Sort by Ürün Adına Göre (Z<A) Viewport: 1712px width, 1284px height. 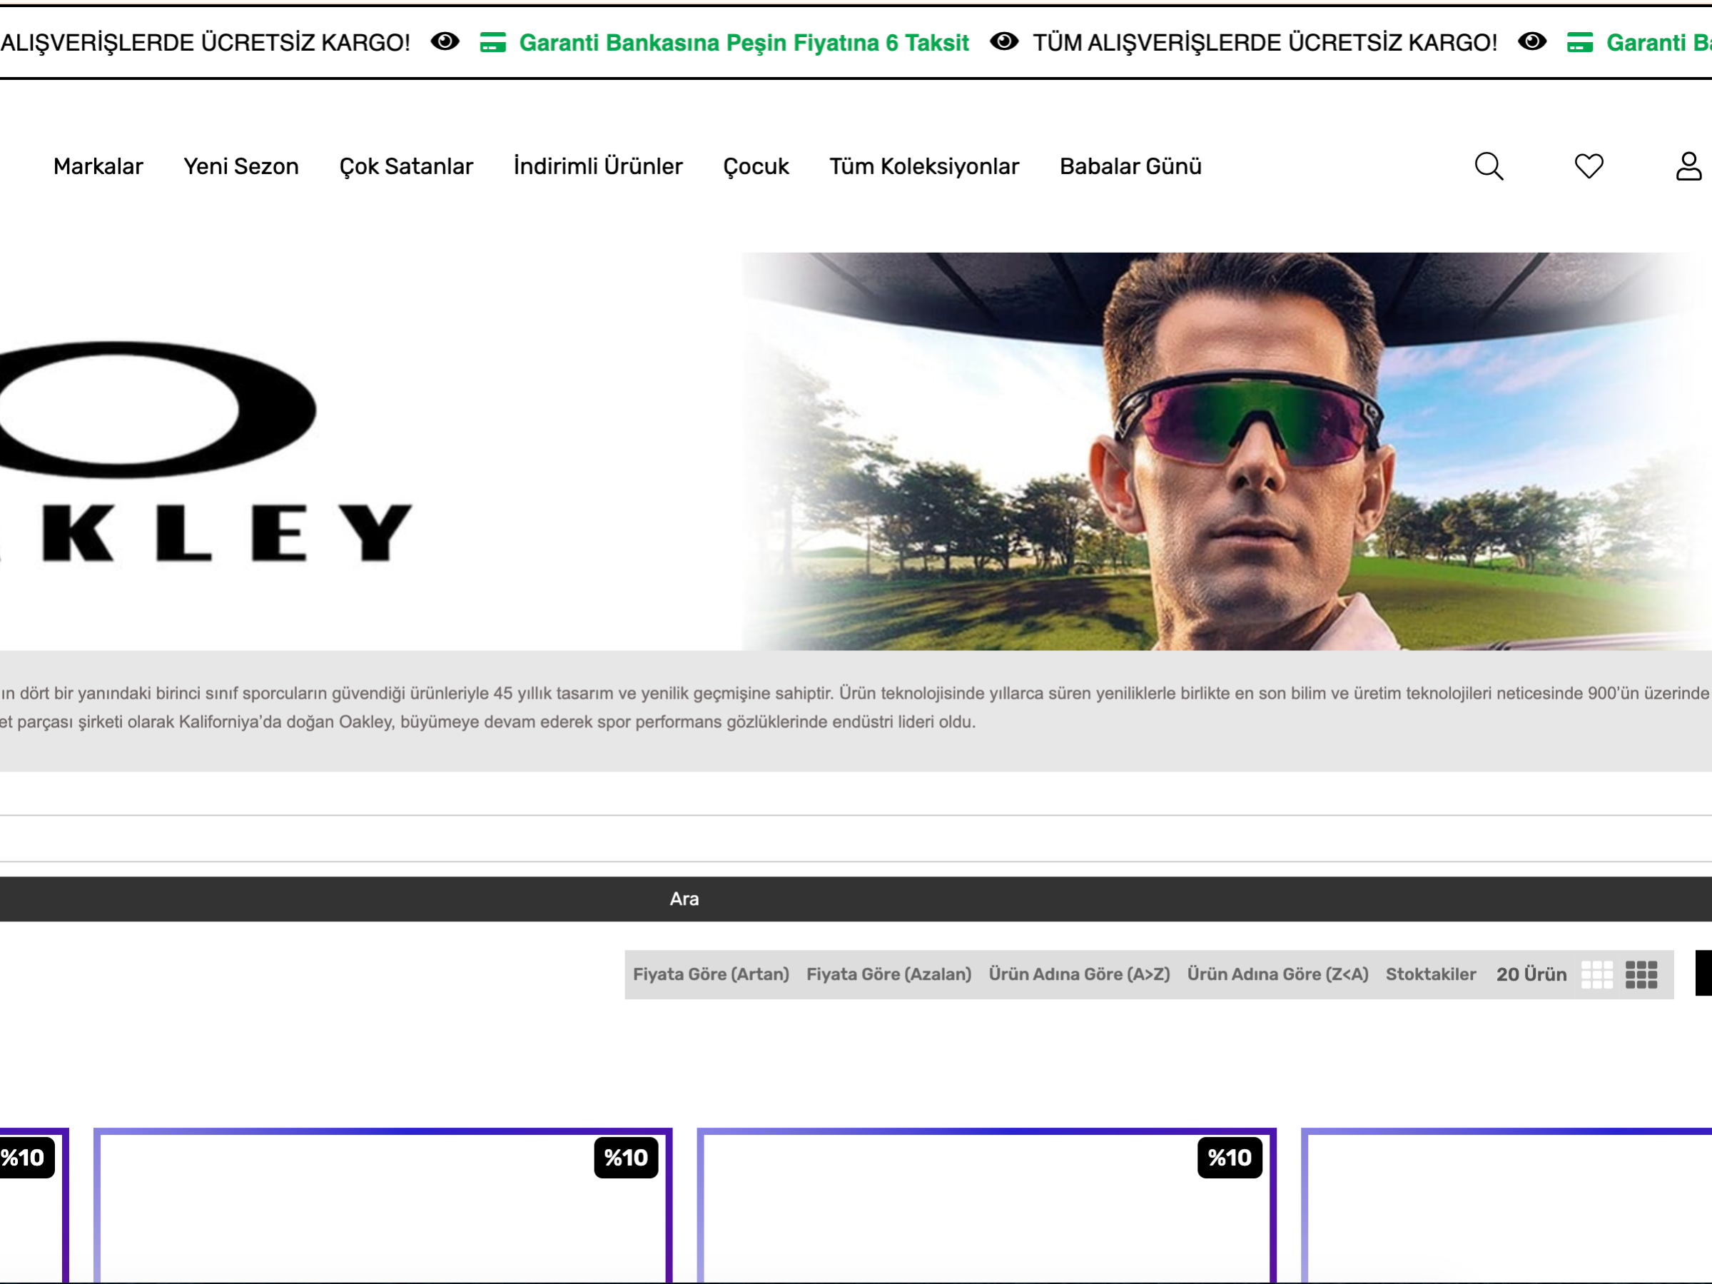tap(1278, 974)
